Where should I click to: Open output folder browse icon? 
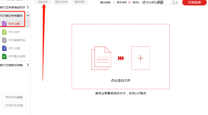[x=175, y=2]
